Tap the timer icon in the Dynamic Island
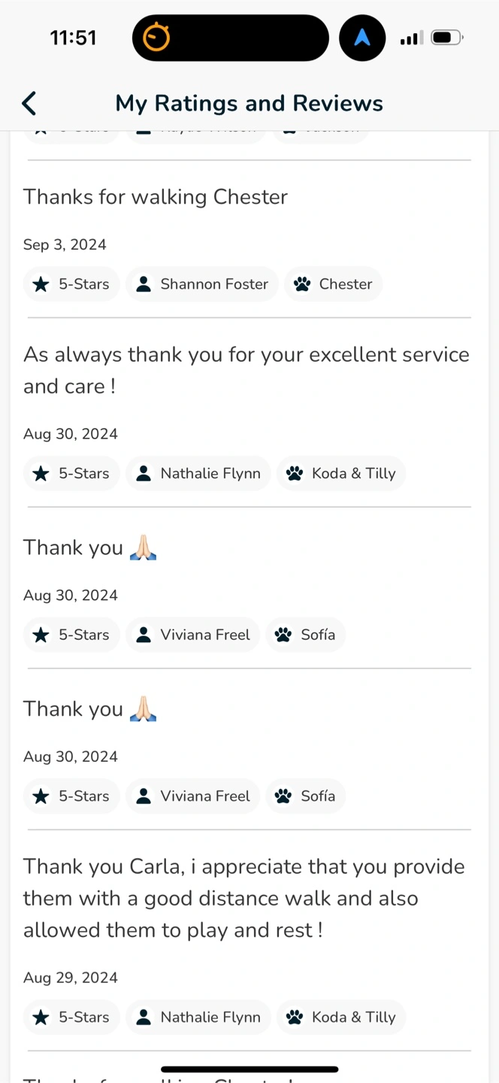Viewport: 499px width, 1083px height. [x=157, y=38]
